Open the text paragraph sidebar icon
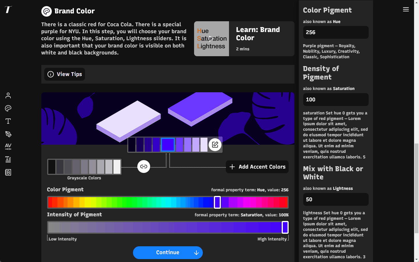Viewport: 419px width, 262px height. tap(8, 160)
